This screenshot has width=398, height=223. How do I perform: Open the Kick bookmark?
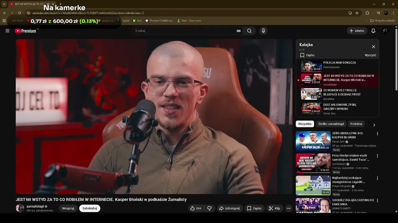[137, 21]
